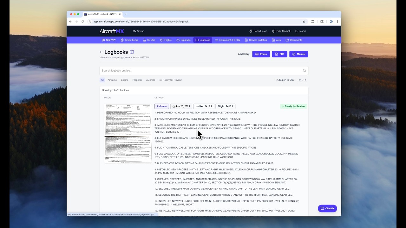Open browser extensions puzzle icon

[313, 22]
